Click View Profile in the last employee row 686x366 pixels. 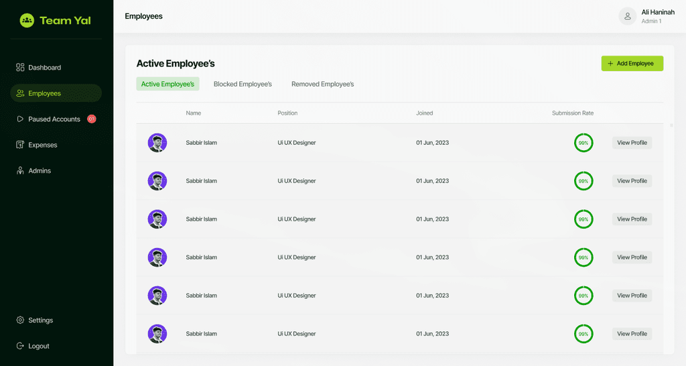click(x=632, y=334)
